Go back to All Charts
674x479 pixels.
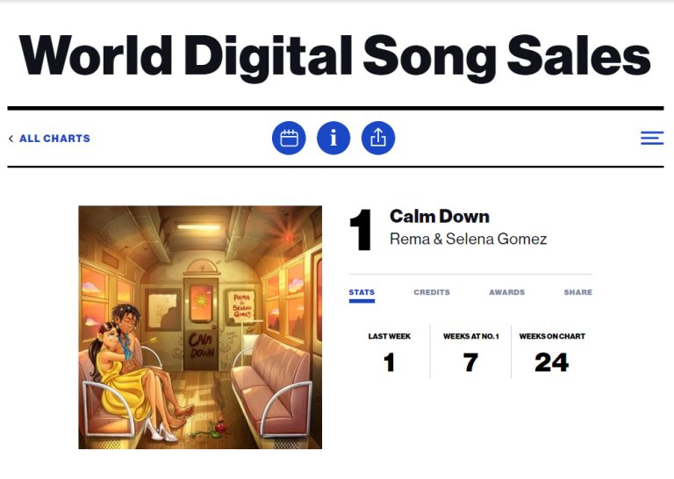tap(54, 139)
